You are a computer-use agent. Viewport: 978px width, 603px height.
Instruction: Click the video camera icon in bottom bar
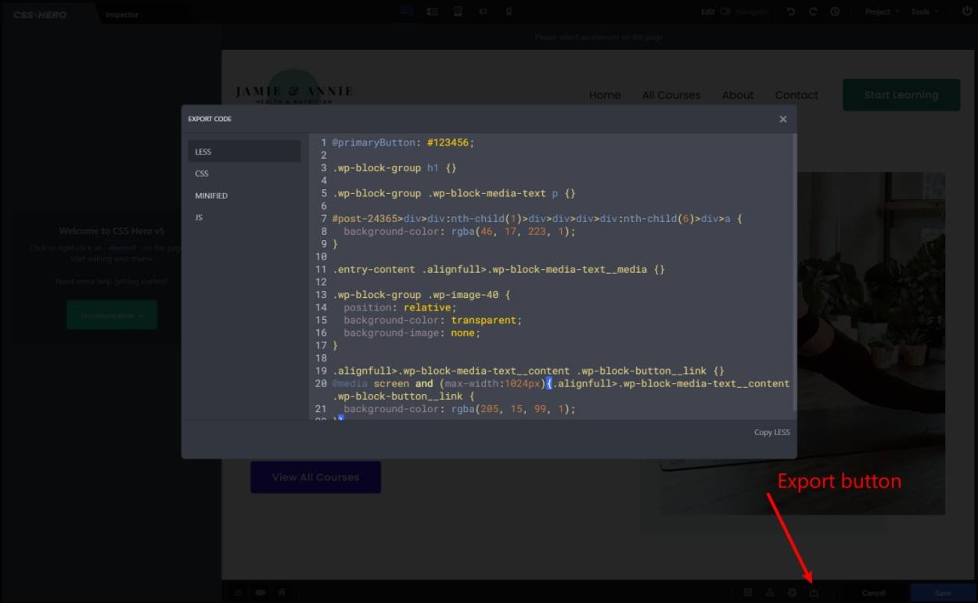(260, 593)
